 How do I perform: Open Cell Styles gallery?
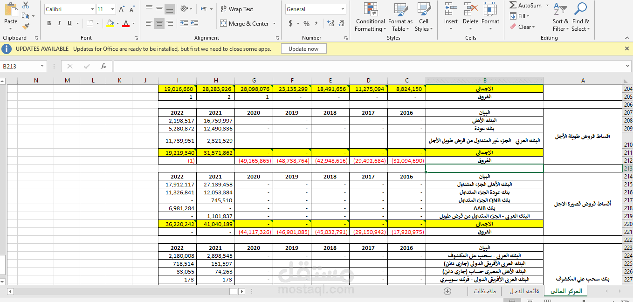[424, 17]
